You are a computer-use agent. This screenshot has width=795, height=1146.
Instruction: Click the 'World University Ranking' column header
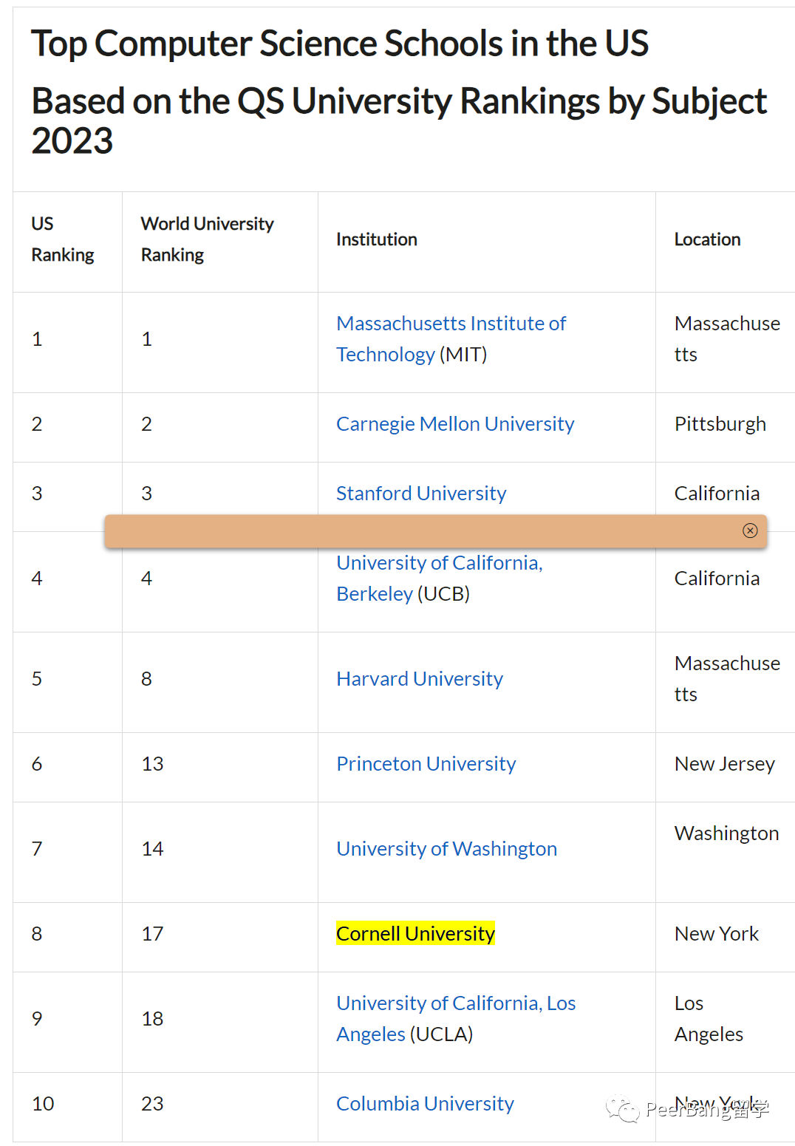(x=208, y=239)
